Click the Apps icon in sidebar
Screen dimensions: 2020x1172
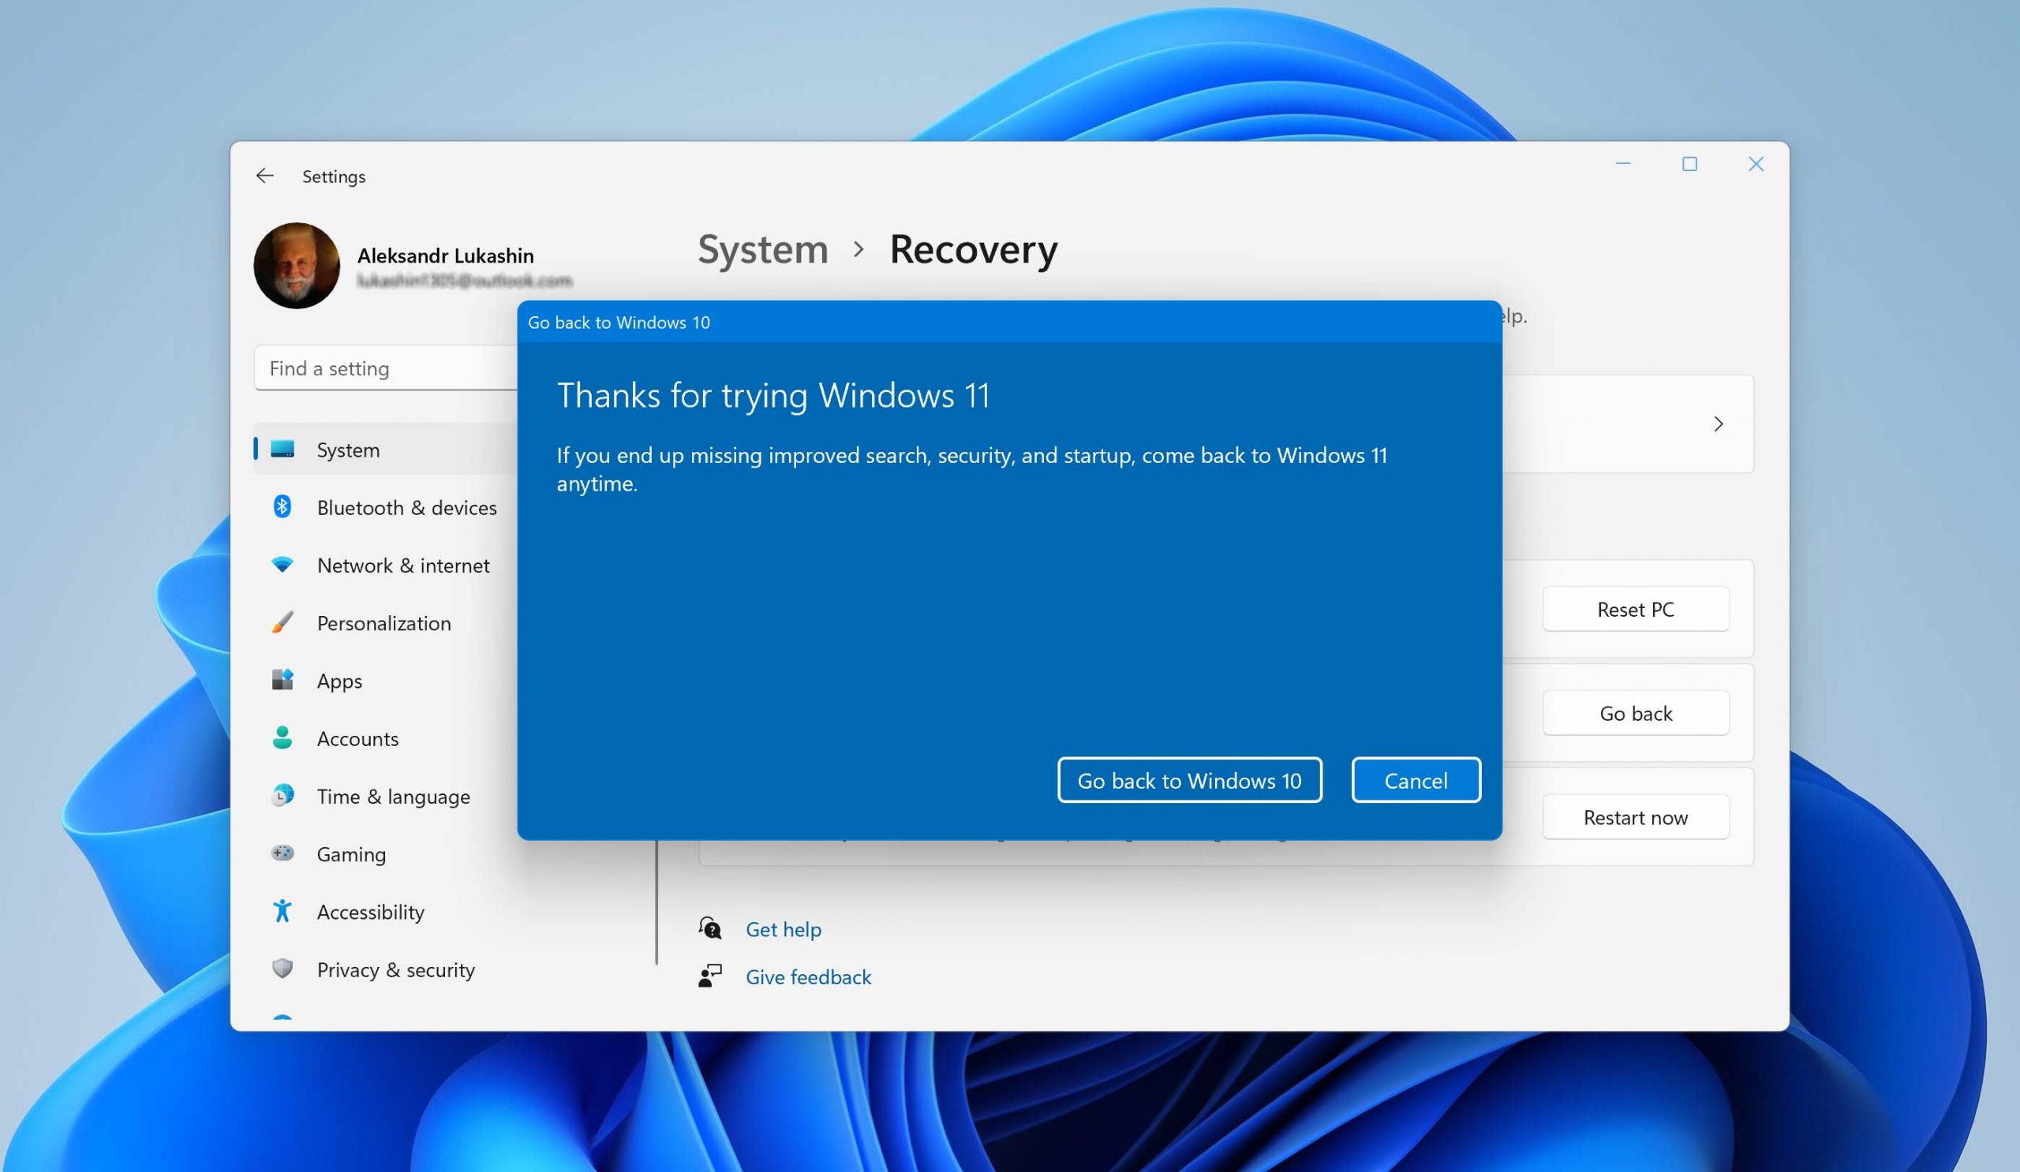tap(282, 679)
